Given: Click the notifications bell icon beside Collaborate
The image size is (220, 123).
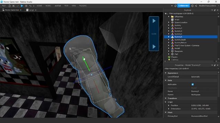Looking at the screenshot, I should [175, 6].
